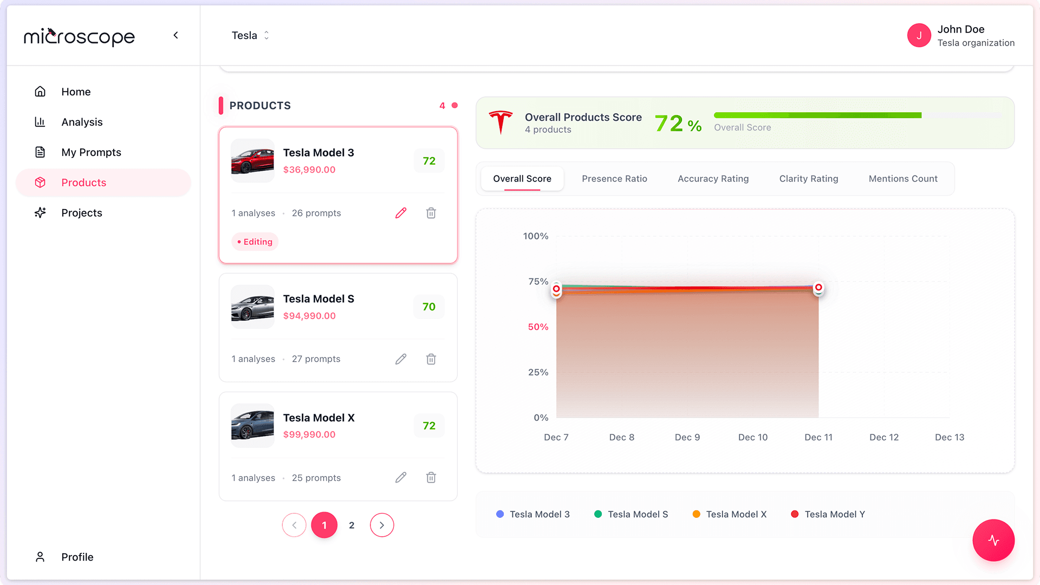Go to next page with right chevron
The width and height of the screenshot is (1040, 585).
[x=381, y=524]
